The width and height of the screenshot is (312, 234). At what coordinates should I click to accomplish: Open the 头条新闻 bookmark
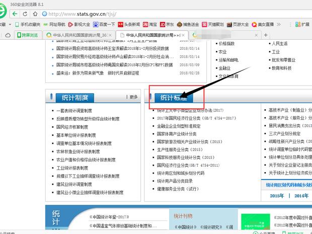tap(129, 25)
